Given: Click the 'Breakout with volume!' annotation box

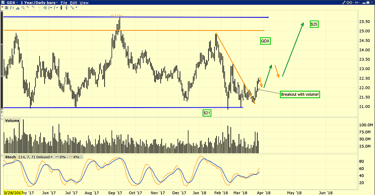Looking at the screenshot, I should click(299, 94).
